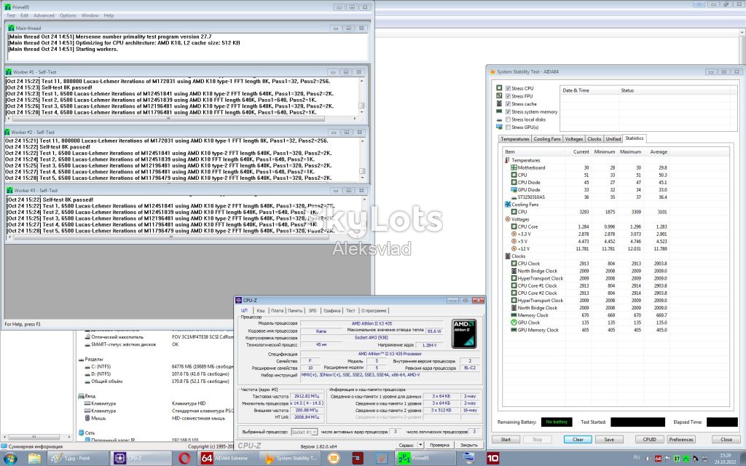Click the Start button in Stability Test
The width and height of the screenshot is (746, 466).
pyautogui.click(x=506, y=439)
